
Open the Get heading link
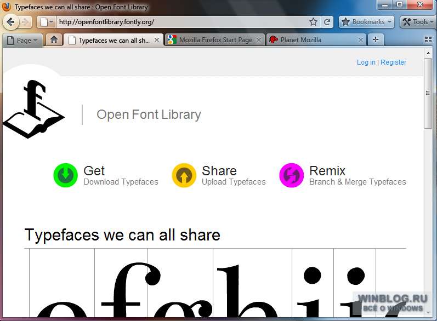point(94,171)
